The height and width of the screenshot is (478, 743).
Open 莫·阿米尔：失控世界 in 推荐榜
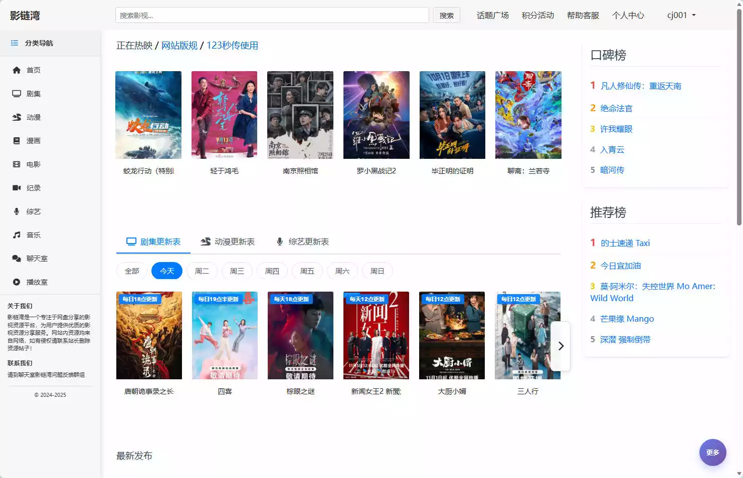(653, 292)
